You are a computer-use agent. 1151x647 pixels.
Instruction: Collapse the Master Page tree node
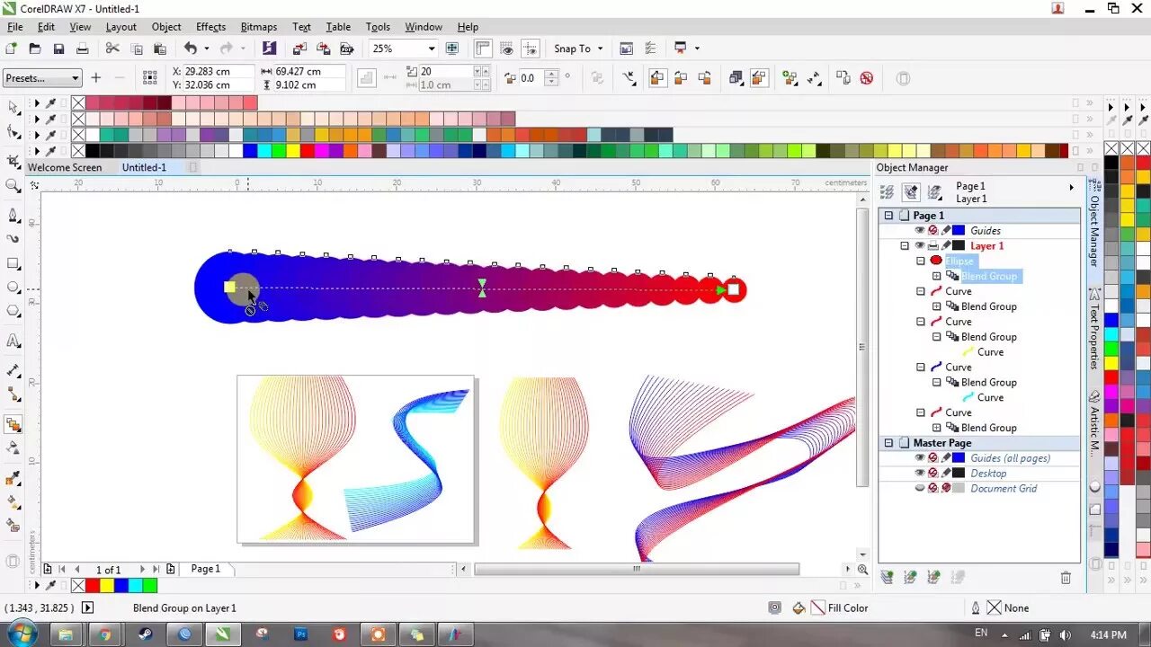click(888, 443)
